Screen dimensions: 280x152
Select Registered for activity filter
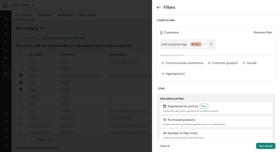216,108
